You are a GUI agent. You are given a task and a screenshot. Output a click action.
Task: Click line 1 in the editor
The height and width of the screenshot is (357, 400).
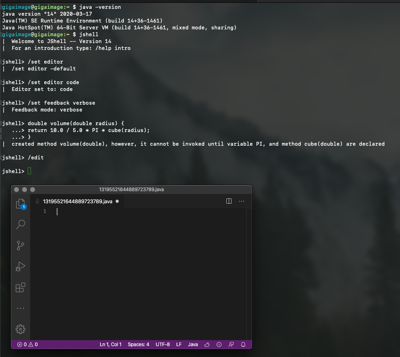[80, 211]
